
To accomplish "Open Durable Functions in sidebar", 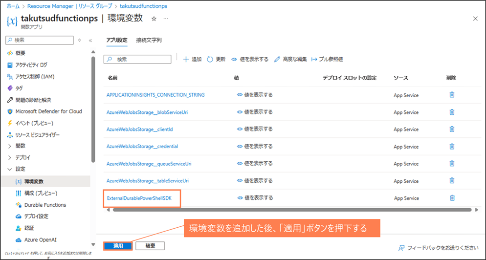I will click(x=45, y=205).
